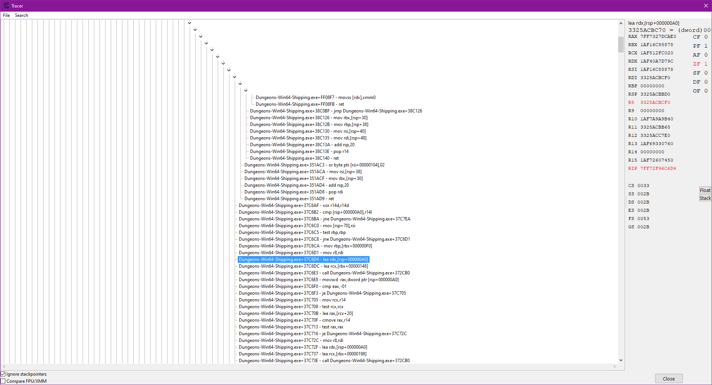Collapse the node arrow directly above the movss row
Image resolution: width=712 pixels, height=385 pixels.
tap(246, 90)
